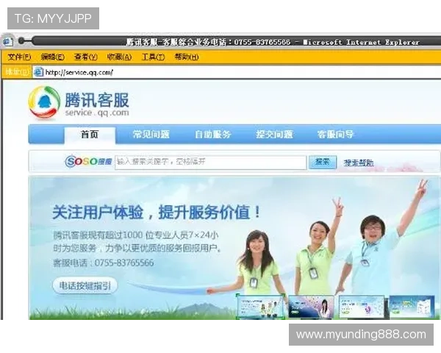Open the 帮助(H) menu
441x353 pixels.
point(187,57)
